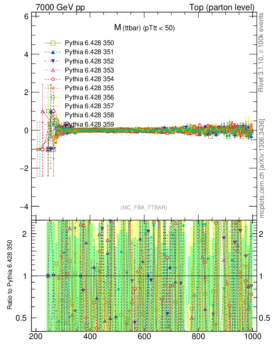Select the blue filled triangle legend marker
The width and height of the screenshot is (272, 355).
pyautogui.click(x=53, y=52)
